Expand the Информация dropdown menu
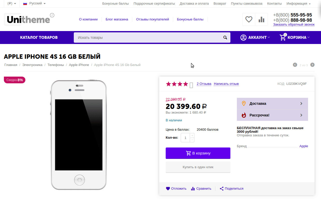321x207 pixels. (298, 4)
